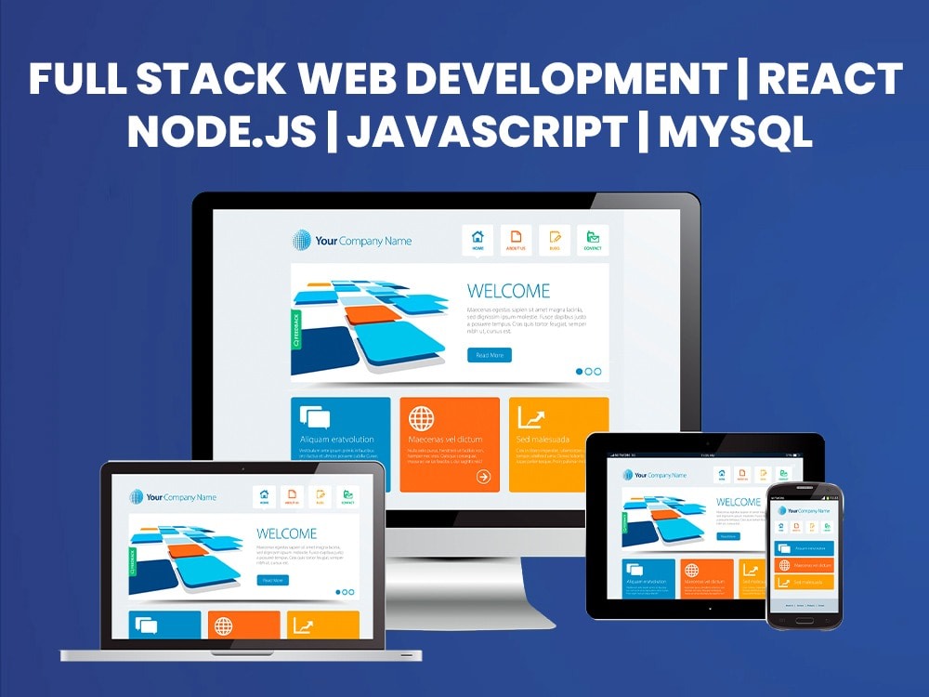Click the hero tiles image on the monitor
Image resolution: width=929 pixels, height=697 pixels.
(x=371, y=326)
